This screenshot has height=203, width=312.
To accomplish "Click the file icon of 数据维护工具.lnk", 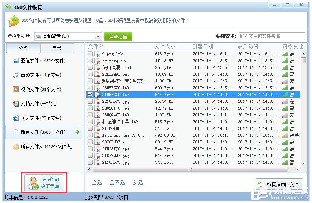I will 97,122.
